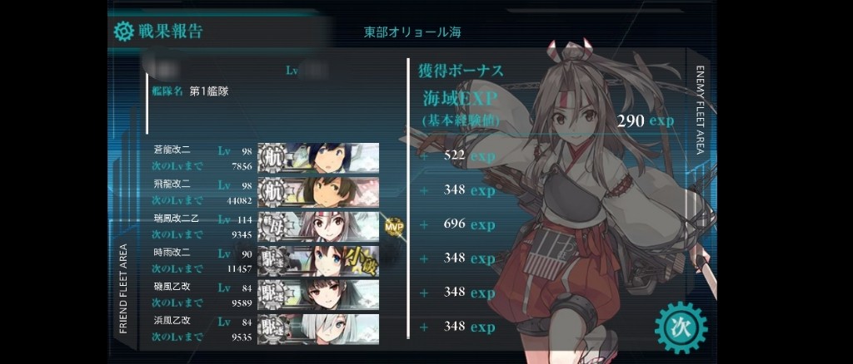Click the 第1艦隊 fleet name label
Image resolution: width=853 pixels, height=364 pixels.
(x=209, y=91)
